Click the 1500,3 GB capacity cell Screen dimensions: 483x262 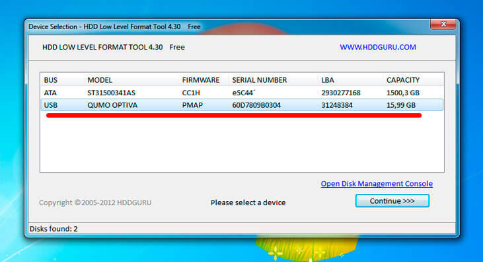pos(403,93)
